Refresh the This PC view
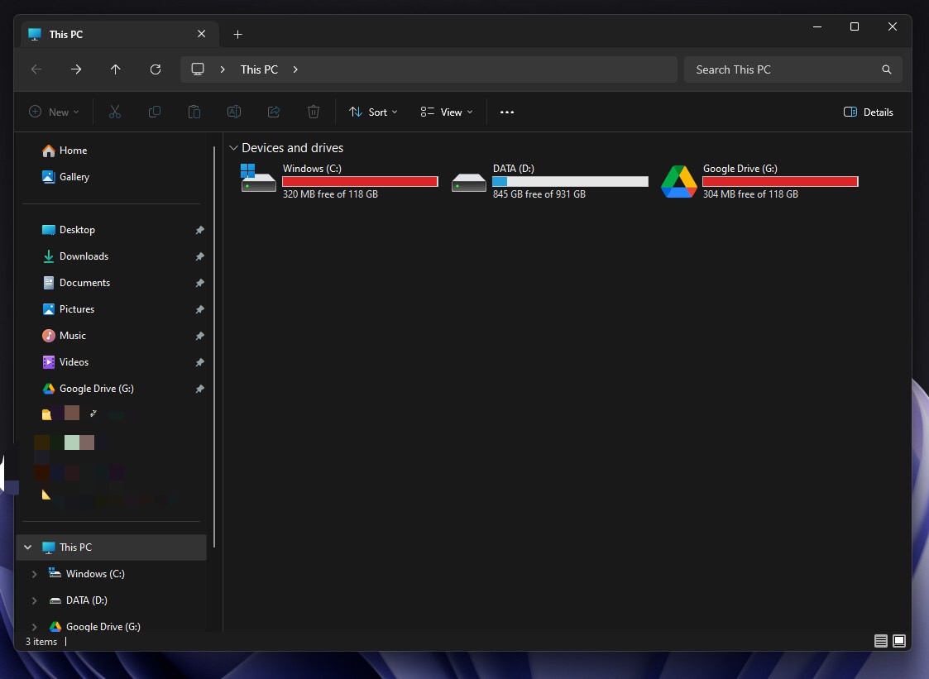 [x=156, y=69]
